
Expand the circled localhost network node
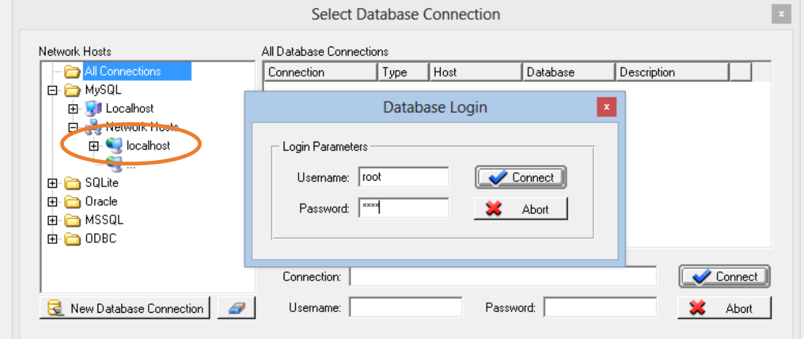click(94, 145)
